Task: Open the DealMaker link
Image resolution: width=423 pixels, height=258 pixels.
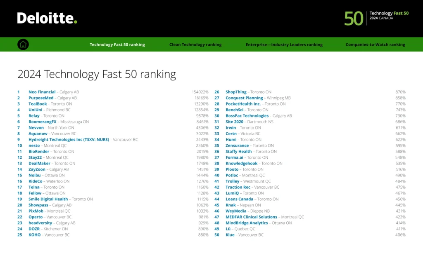Action: click(39, 163)
